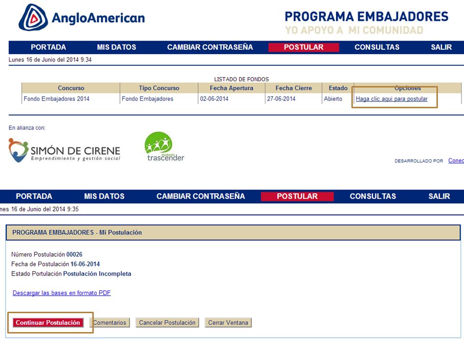Click the Trascender foundation logo
Screen dimensions: 464x348
(x=164, y=147)
